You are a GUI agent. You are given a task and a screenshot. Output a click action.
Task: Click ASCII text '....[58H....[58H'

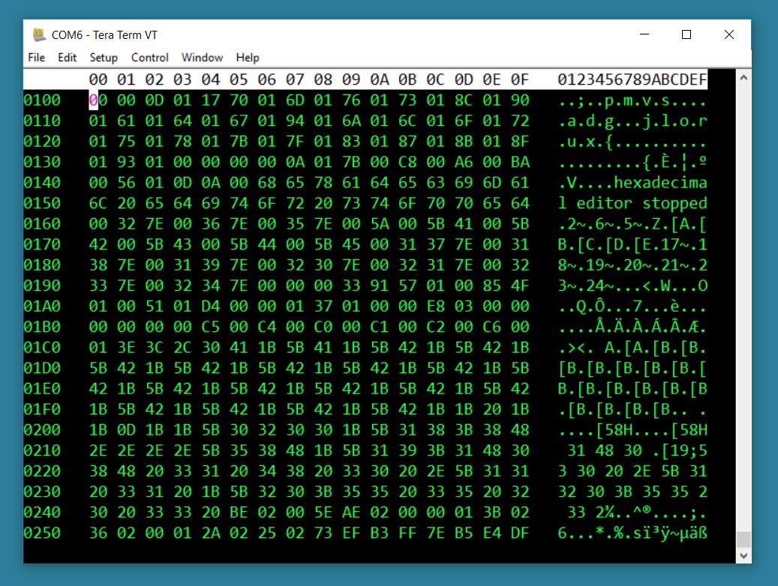point(632,430)
